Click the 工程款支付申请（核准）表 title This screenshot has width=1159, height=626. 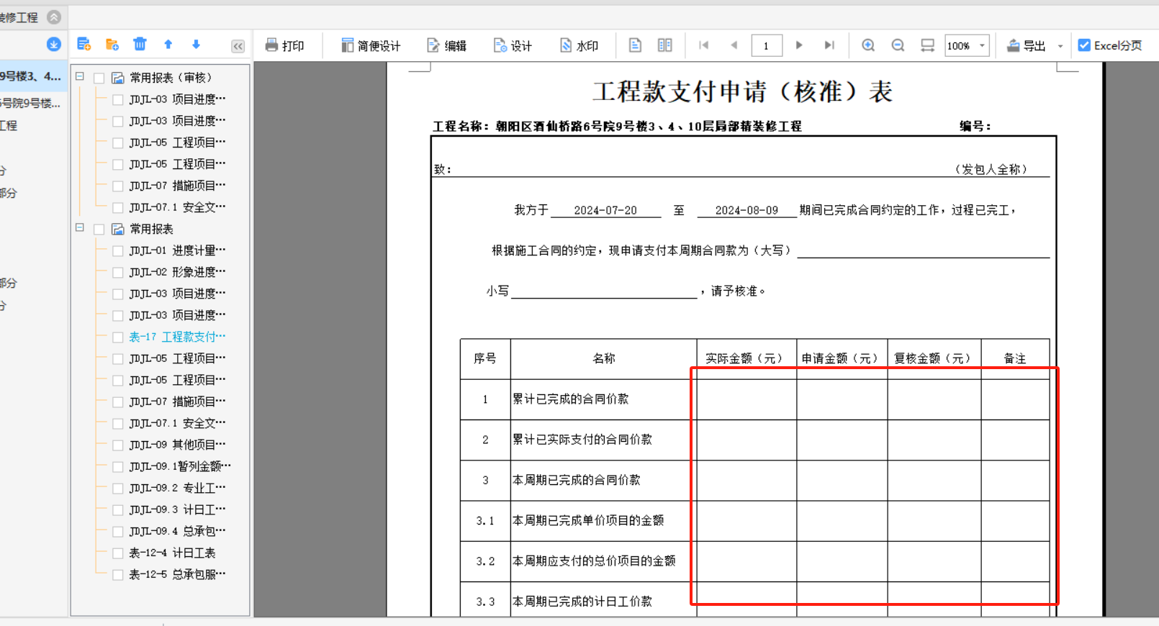pyautogui.click(x=742, y=91)
